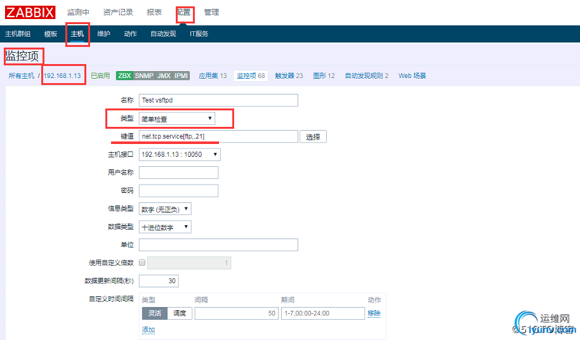Screen dimensions: 580x340
Task: Focus the 间隔 field showing 50
Action: pos(236,313)
